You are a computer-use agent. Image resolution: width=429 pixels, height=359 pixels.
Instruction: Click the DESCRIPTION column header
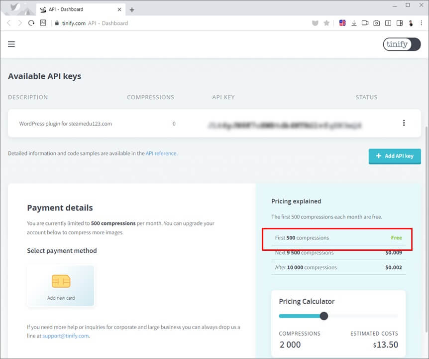click(28, 97)
